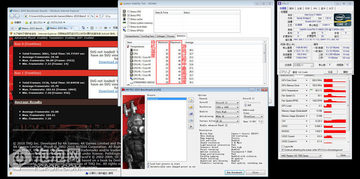Click the Refresh icon in Internet Explorer address bar

tap(92, 16)
